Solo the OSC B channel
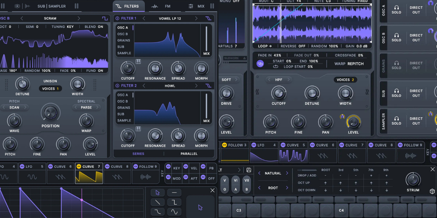 pos(396,37)
